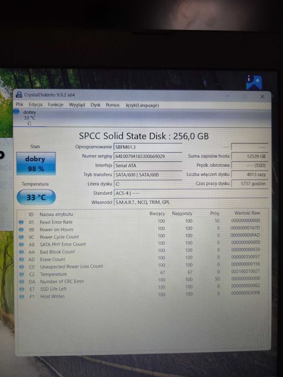Click the firmware field SBFM61.3
283x377 pixels.
pyautogui.click(x=148, y=147)
